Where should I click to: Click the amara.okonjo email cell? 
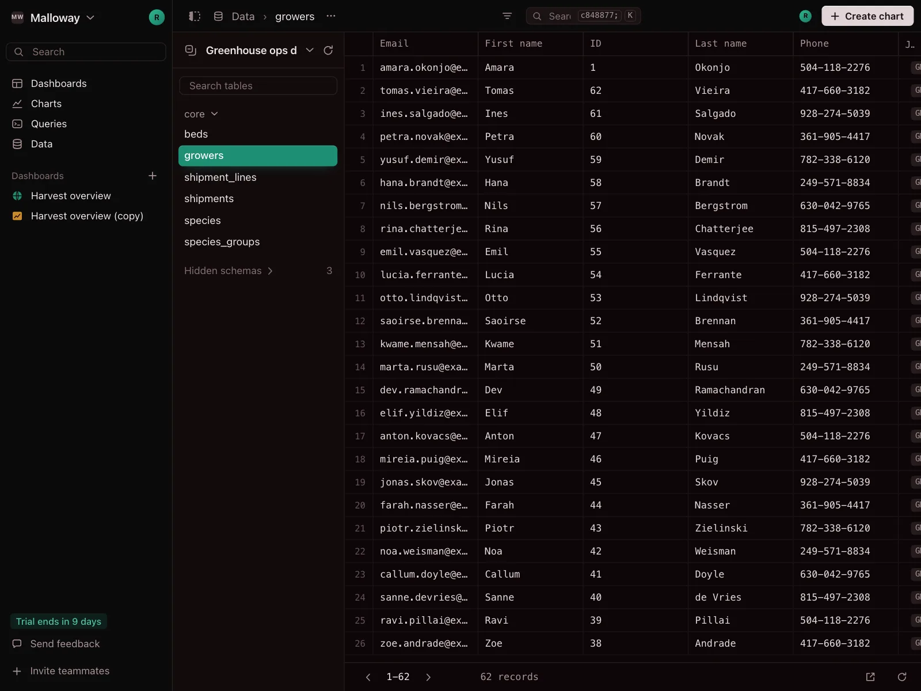[425, 67]
